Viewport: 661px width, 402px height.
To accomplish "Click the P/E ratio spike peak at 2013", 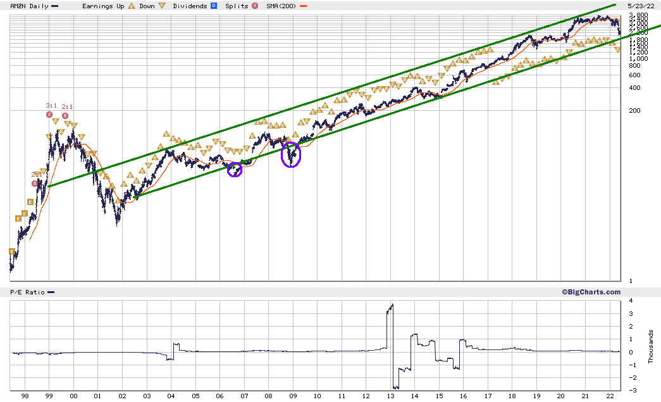I will pos(392,305).
